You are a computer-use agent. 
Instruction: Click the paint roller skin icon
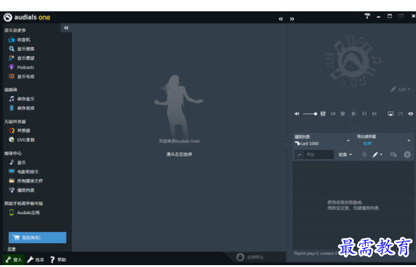point(367,16)
